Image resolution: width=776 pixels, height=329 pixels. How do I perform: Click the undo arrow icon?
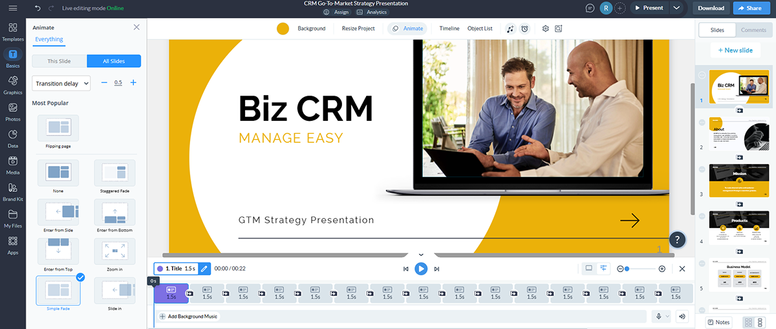coord(38,8)
